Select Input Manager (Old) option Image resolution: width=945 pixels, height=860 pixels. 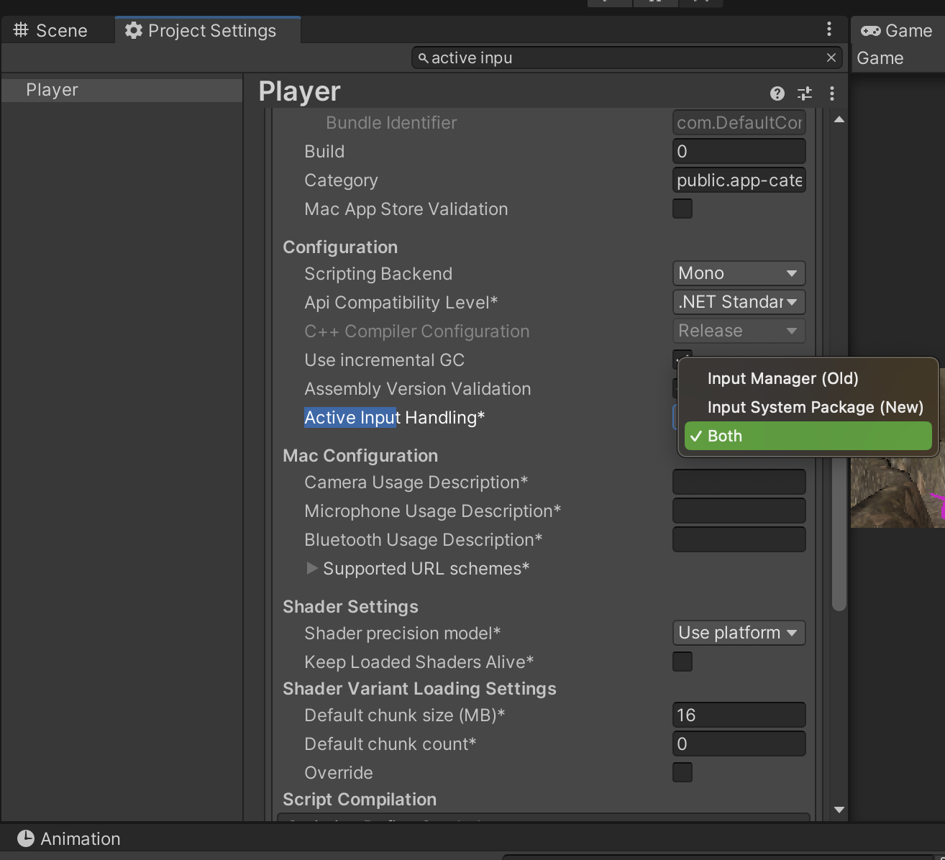click(808, 378)
